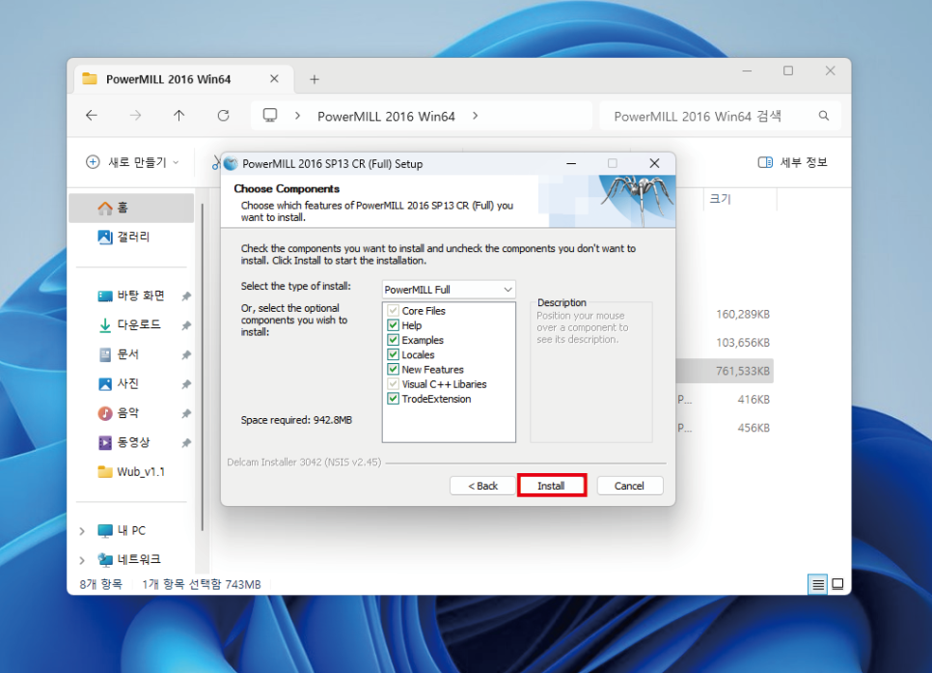Open the install type dropdown
The height and width of the screenshot is (673, 932).
[449, 290]
